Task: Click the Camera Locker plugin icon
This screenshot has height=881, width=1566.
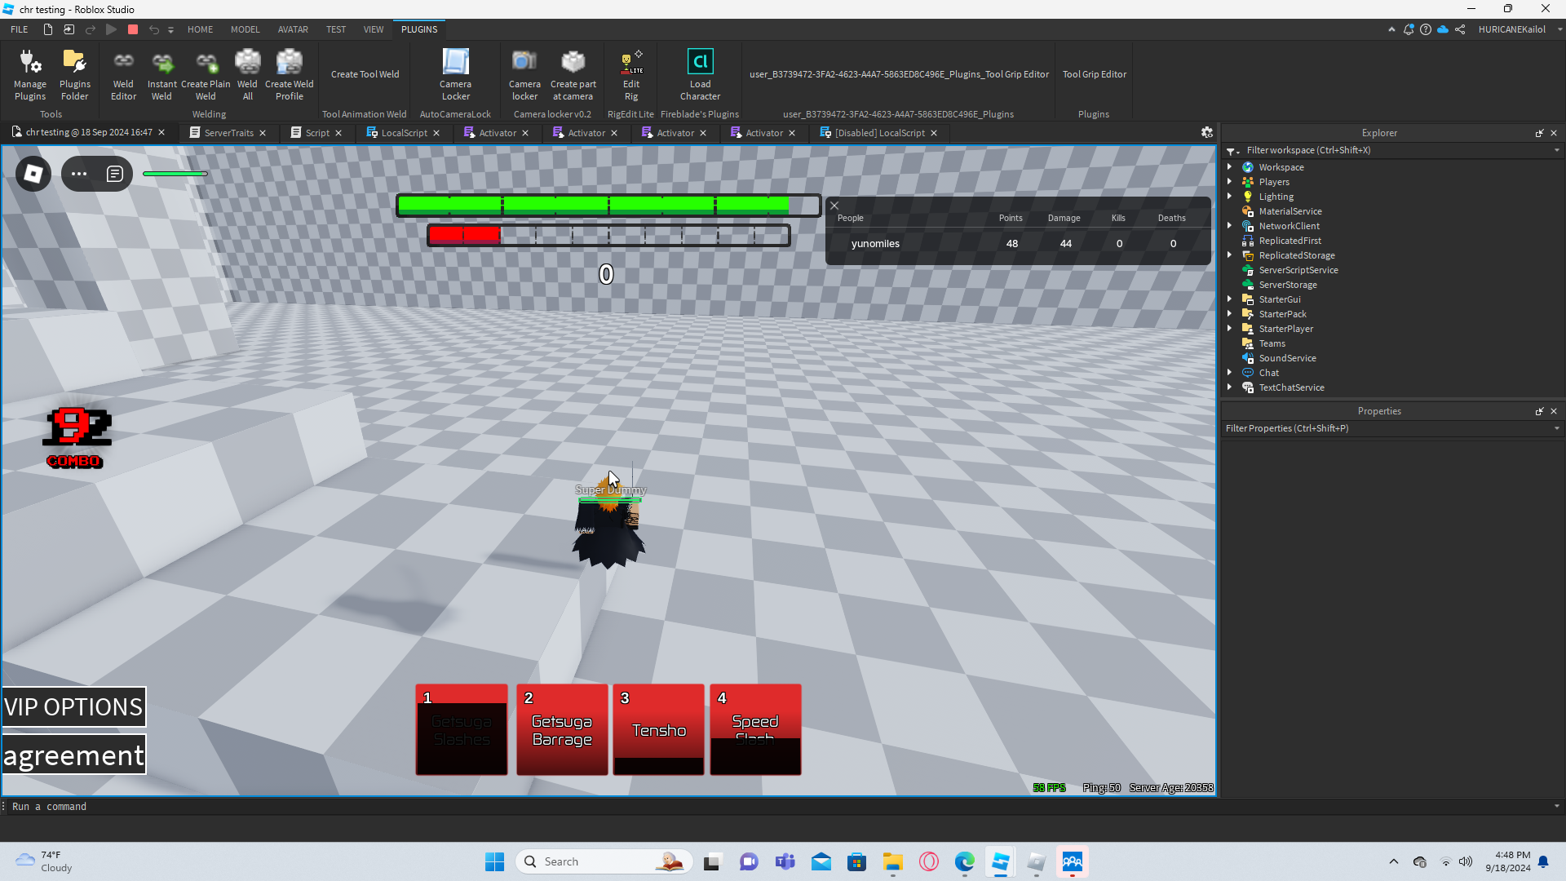Action: click(455, 73)
